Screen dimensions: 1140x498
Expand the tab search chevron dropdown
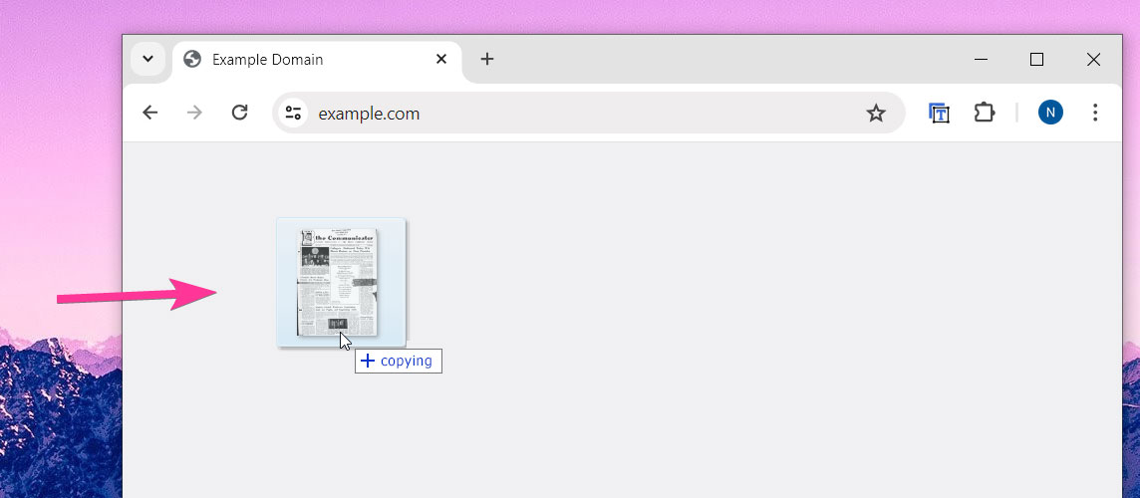tap(147, 59)
